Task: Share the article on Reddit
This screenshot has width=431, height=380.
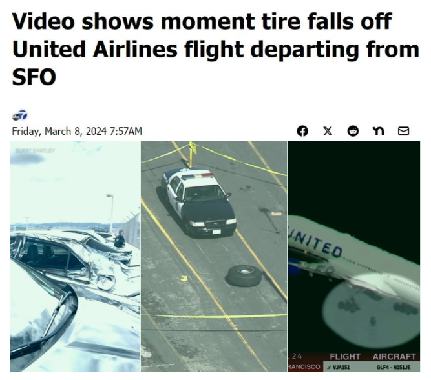Action: 353,131
